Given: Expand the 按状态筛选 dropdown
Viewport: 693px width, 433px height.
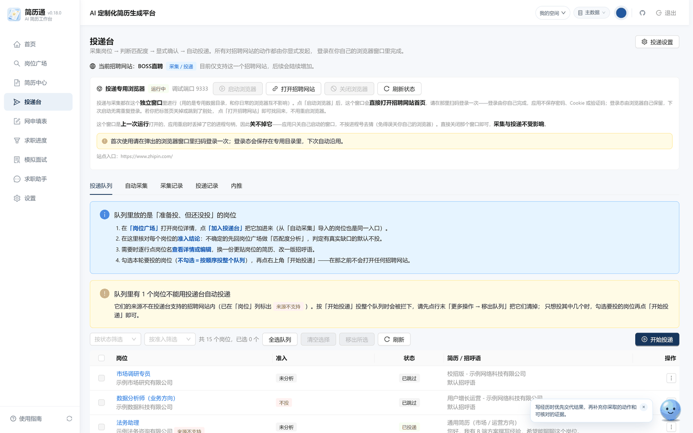Looking at the screenshot, I should (115, 339).
